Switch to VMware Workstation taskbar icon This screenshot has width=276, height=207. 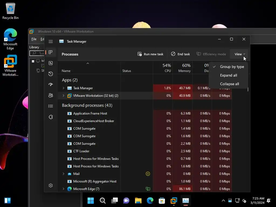[174, 201]
